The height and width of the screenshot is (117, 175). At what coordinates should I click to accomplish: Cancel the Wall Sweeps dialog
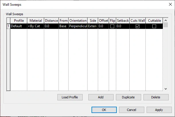point(131,110)
